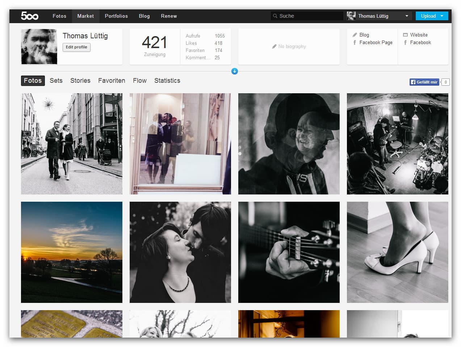Expand the blue down-arrow profile expander
Viewport: 461px width, 347px height.
(235, 71)
